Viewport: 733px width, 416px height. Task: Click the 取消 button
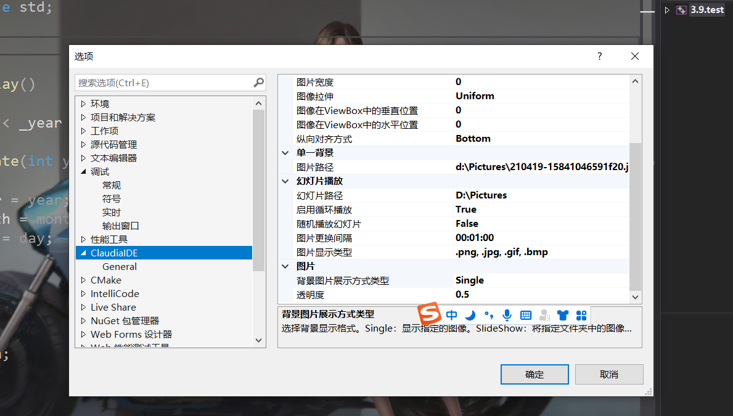(608, 374)
